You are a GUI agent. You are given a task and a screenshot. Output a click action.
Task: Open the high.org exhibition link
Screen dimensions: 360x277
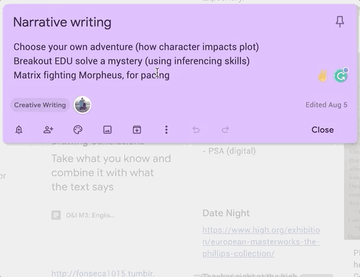pyautogui.click(x=261, y=242)
